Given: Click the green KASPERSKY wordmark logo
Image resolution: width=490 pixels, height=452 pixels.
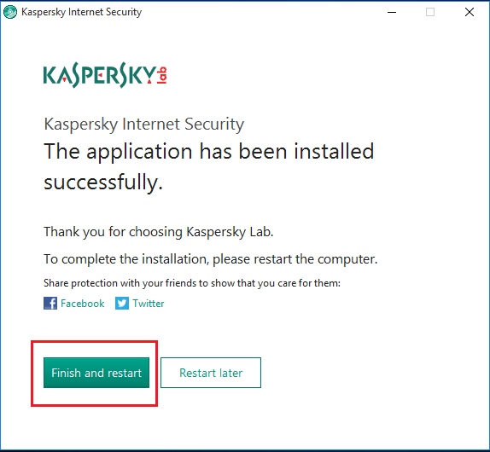Looking at the screenshot, I should [x=100, y=75].
